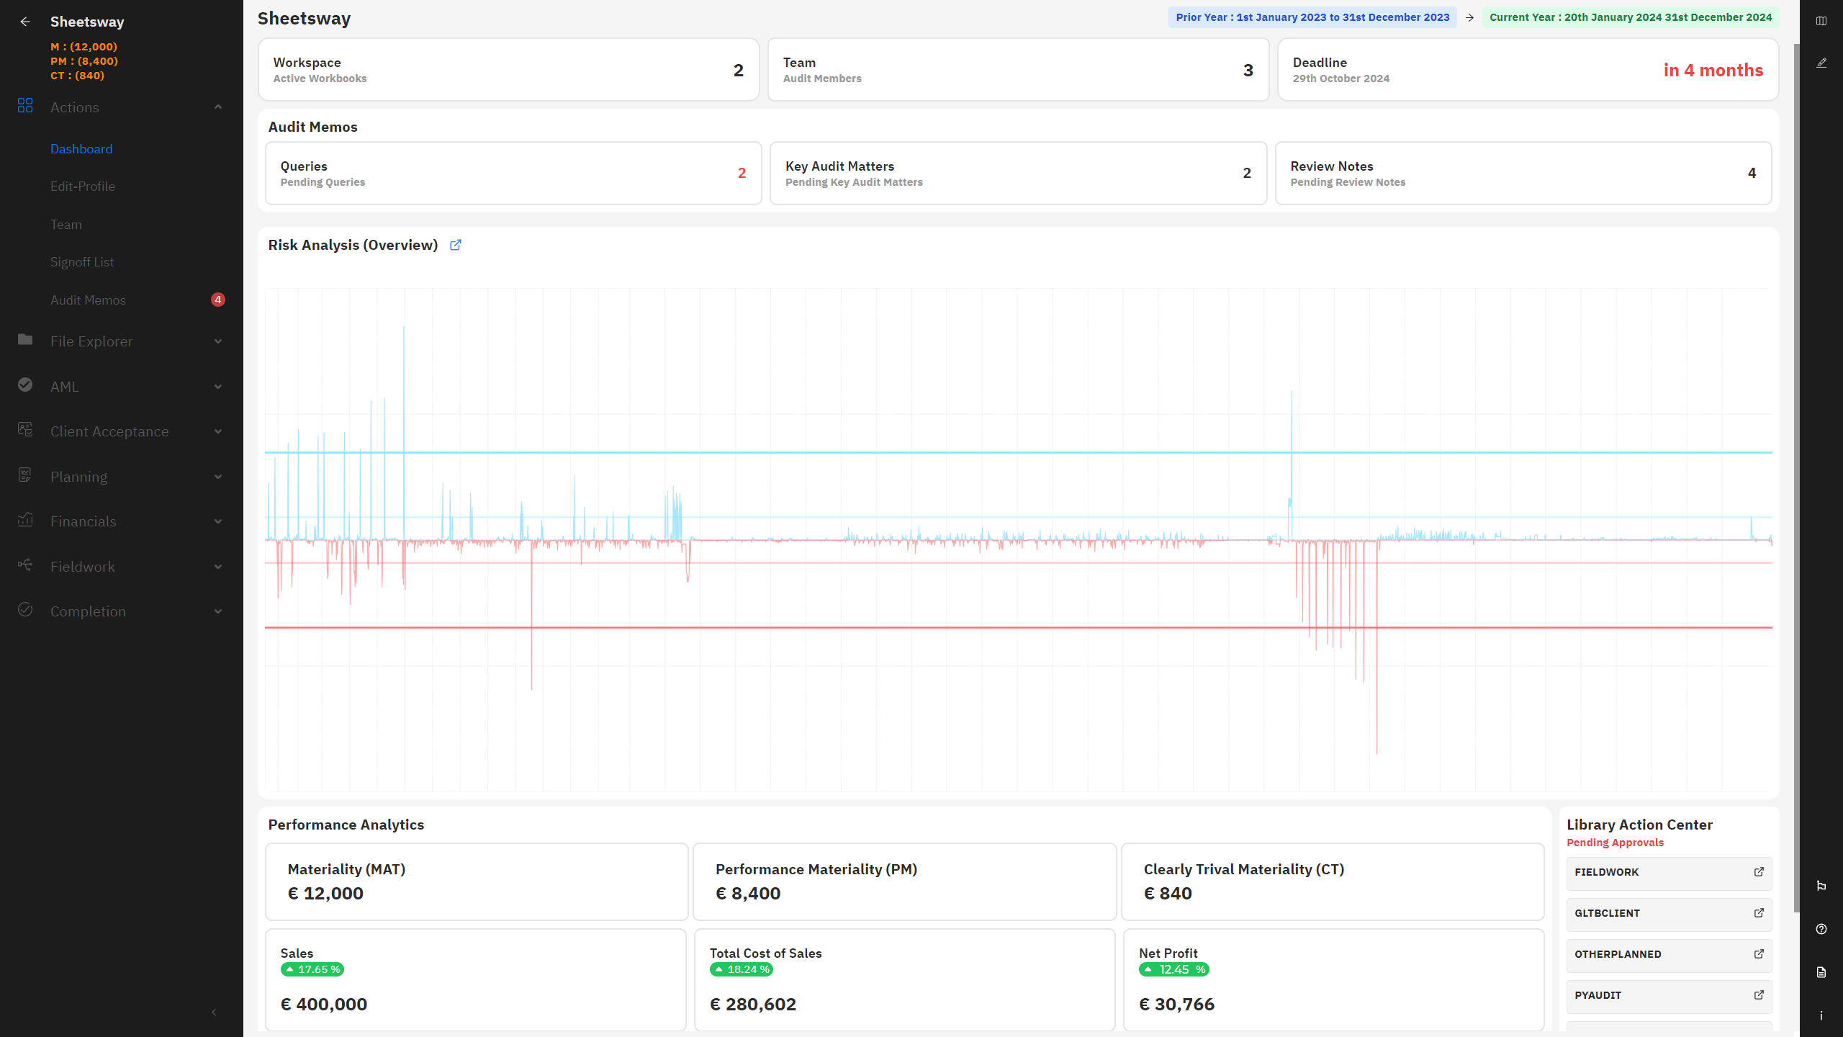Open Signoff List in sidebar
Viewport: 1843px width, 1037px height.
(82, 262)
